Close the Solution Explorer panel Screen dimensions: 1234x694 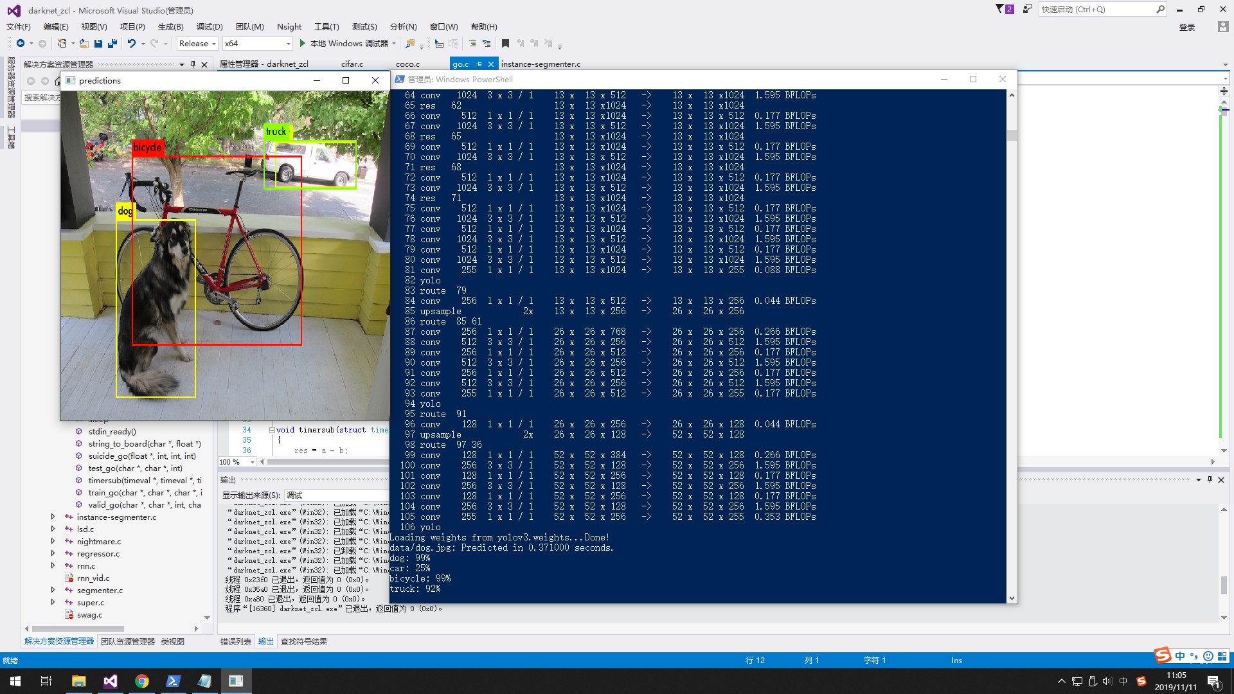click(x=204, y=64)
